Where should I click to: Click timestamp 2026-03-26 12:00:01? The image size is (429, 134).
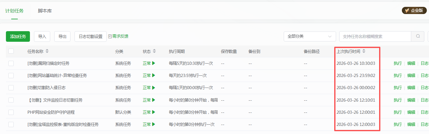click(x=356, y=112)
